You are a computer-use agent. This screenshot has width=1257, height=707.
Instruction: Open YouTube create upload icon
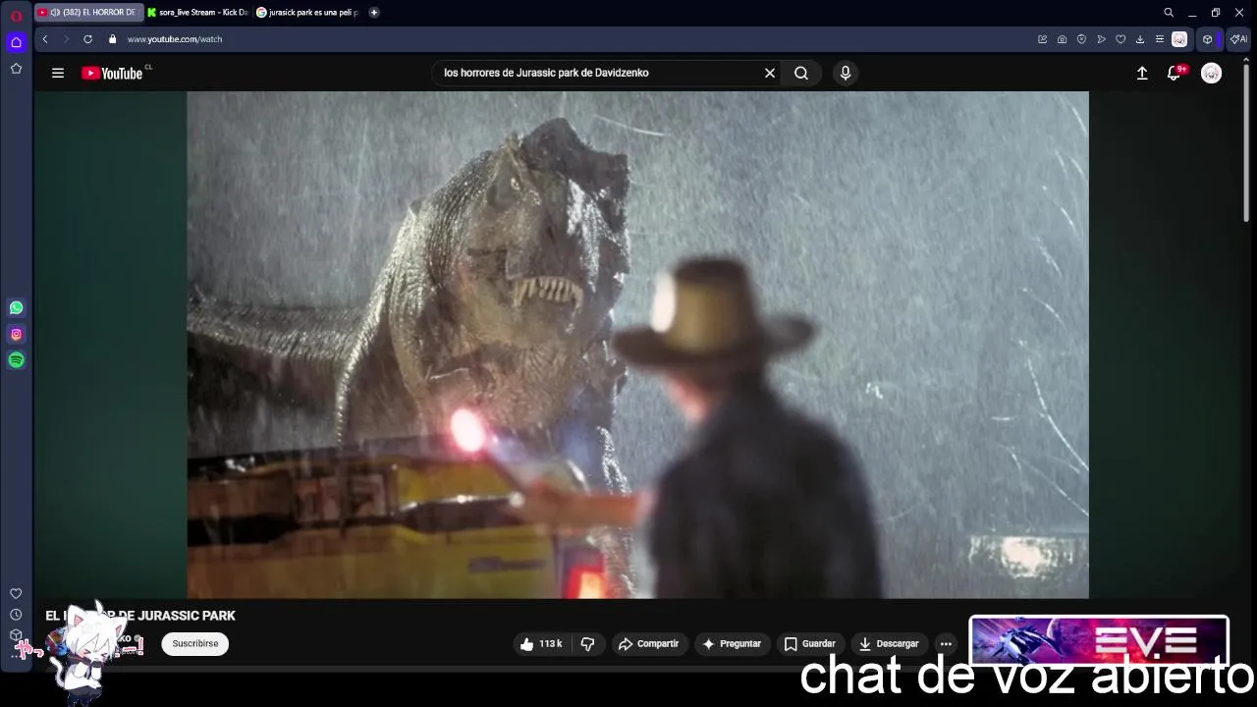(1142, 73)
